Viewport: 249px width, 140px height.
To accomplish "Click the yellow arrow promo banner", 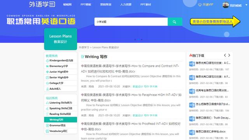I will point(215,22).
